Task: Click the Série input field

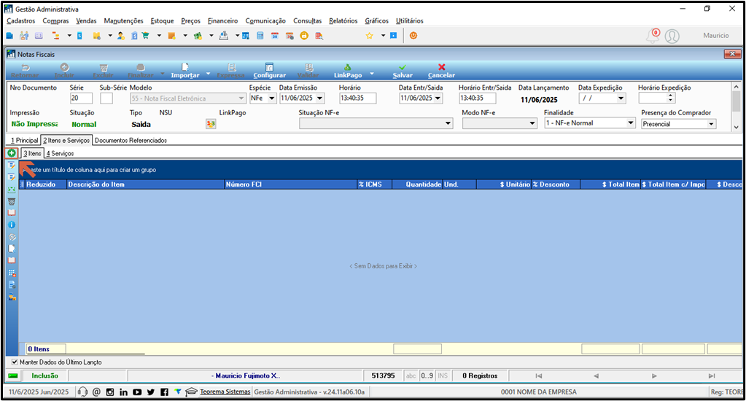Action: (82, 98)
